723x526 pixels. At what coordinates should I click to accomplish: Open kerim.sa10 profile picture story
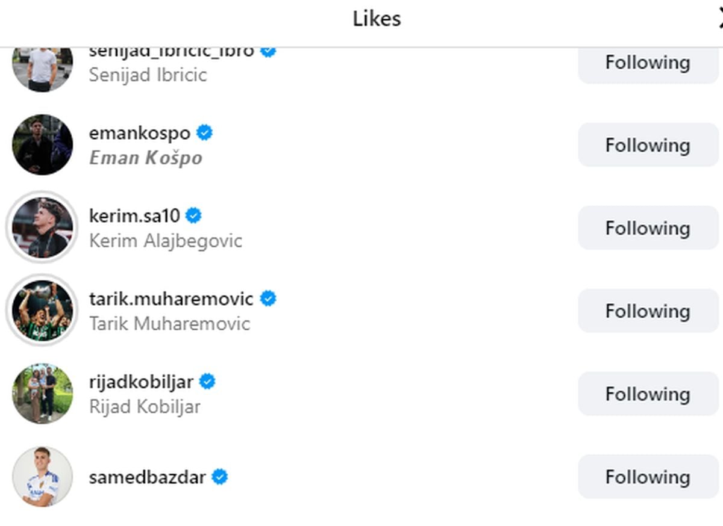pos(42,228)
